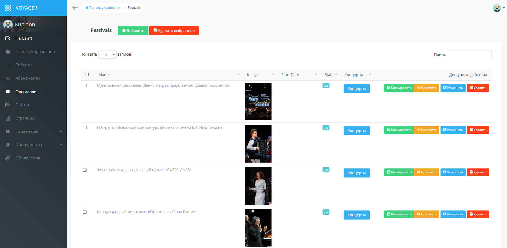Check the Денис Мацуев festival row checkbox
Screen dimensions: 507x248
click(x=85, y=86)
